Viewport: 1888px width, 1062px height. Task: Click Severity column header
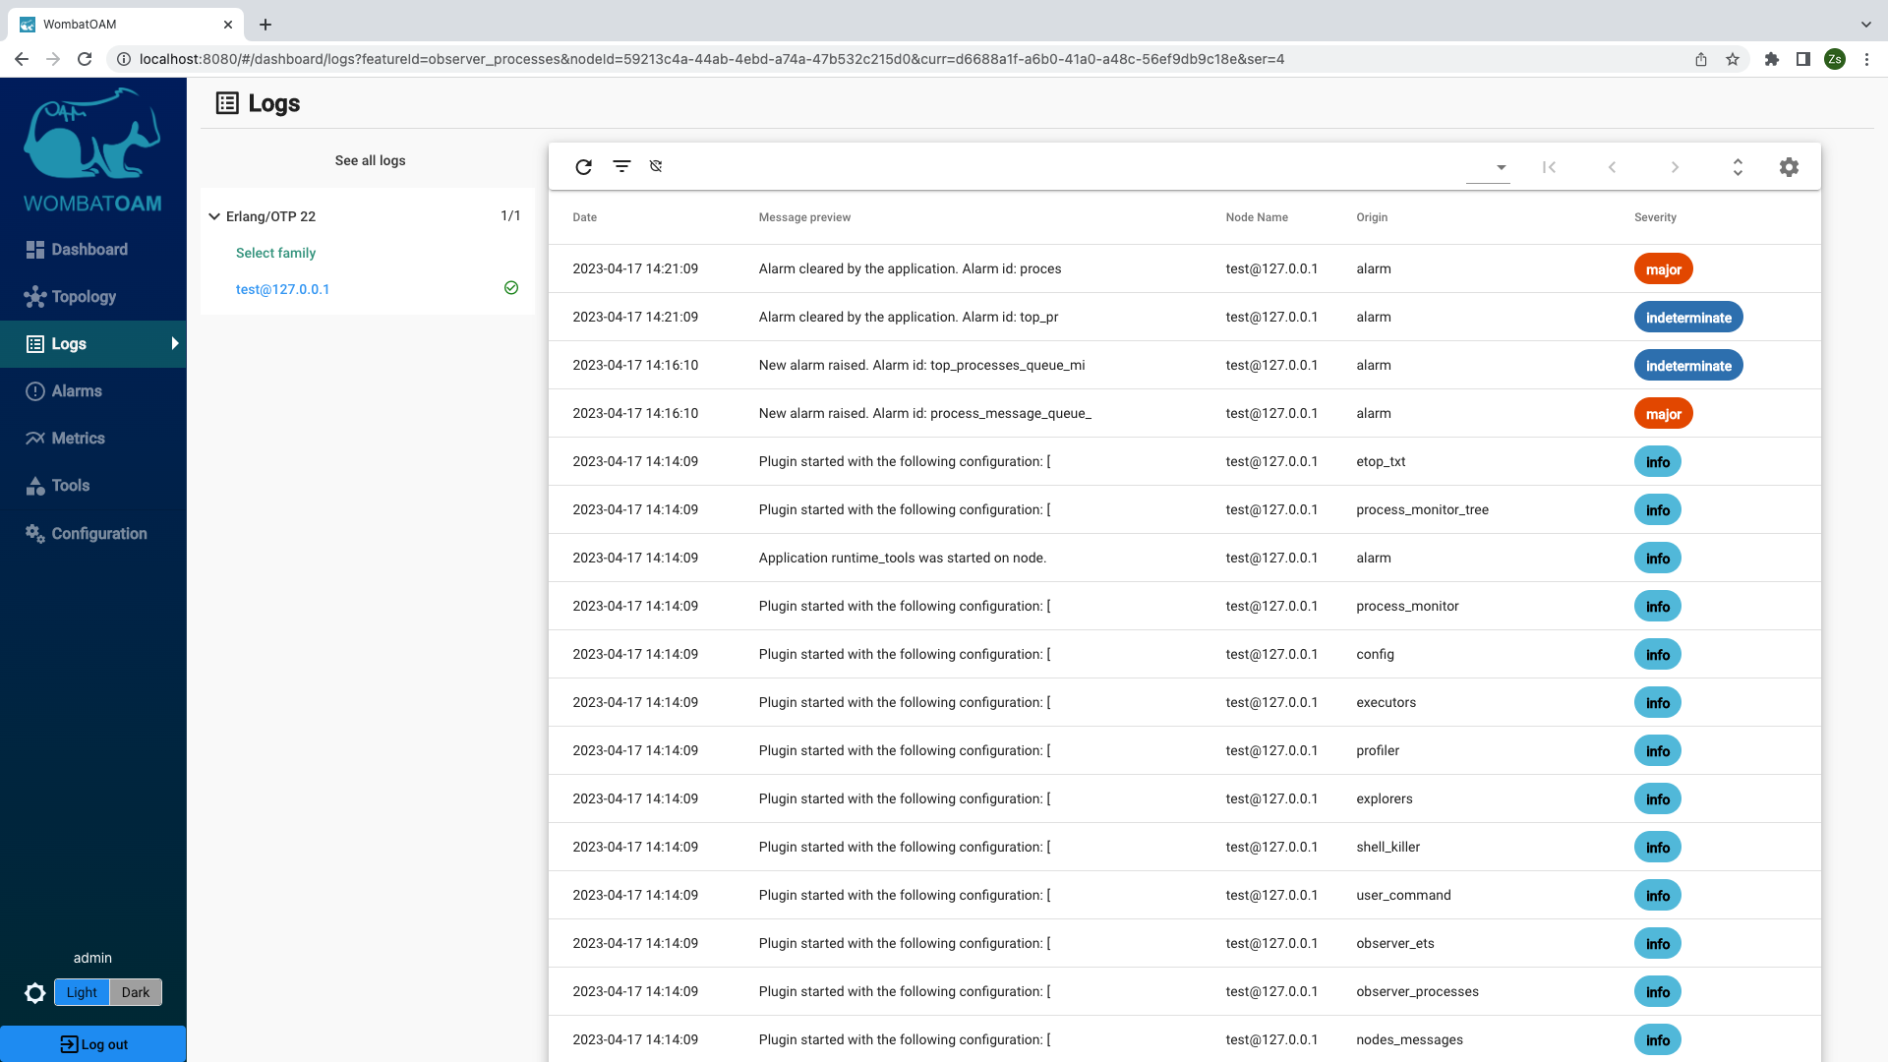tap(1655, 217)
